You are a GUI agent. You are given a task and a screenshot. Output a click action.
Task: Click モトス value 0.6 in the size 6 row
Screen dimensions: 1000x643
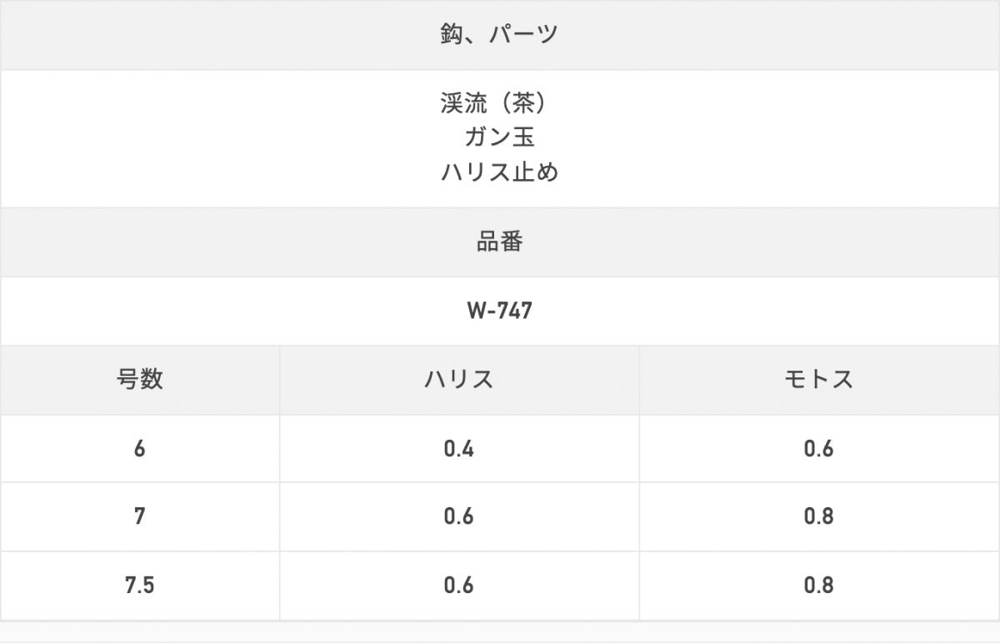tap(818, 449)
